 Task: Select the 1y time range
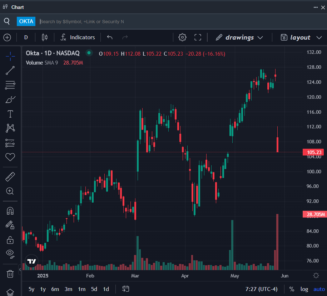point(43,289)
